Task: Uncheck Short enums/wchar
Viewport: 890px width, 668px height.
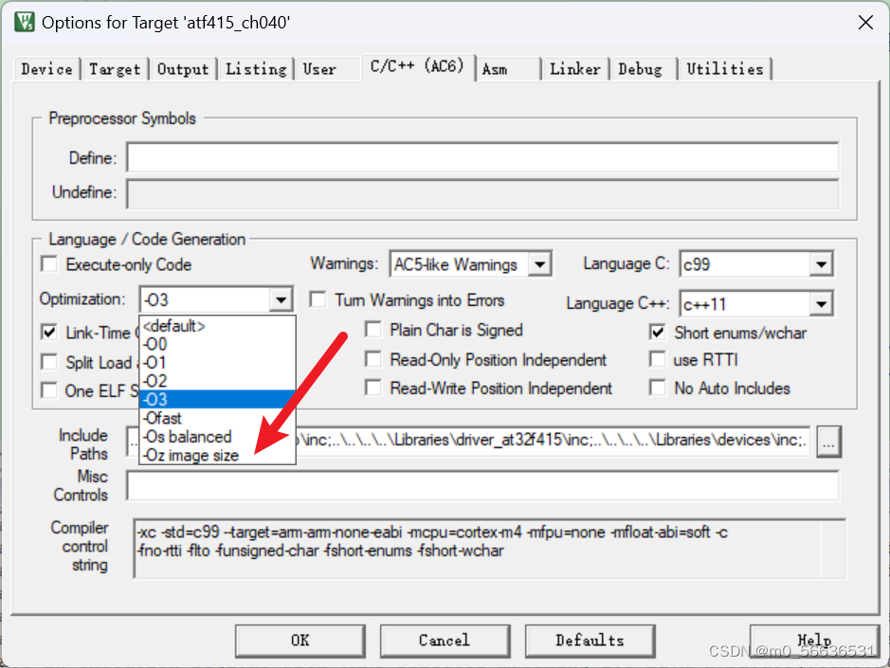Action: pyautogui.click(x=658, y=333)
